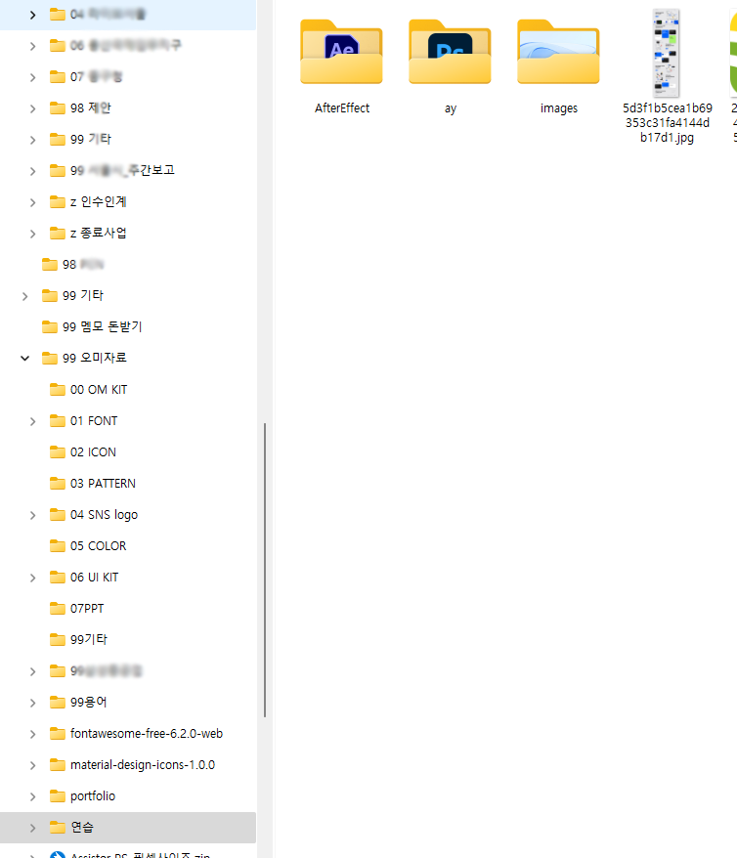Expand the 01 FONT folder
The height and width of the screenshot is (858, 737).
pos(32,421)
